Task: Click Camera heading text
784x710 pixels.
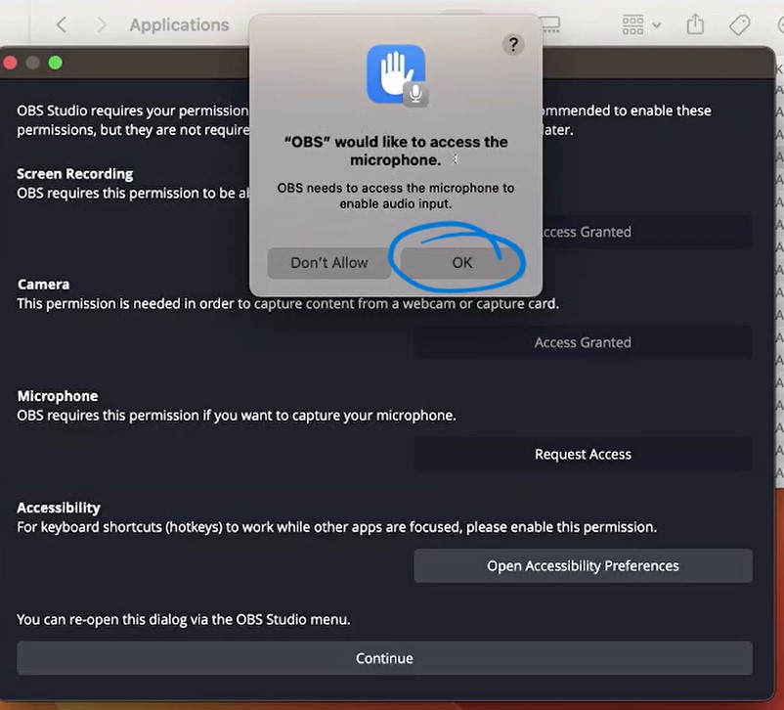Action: 43,285
